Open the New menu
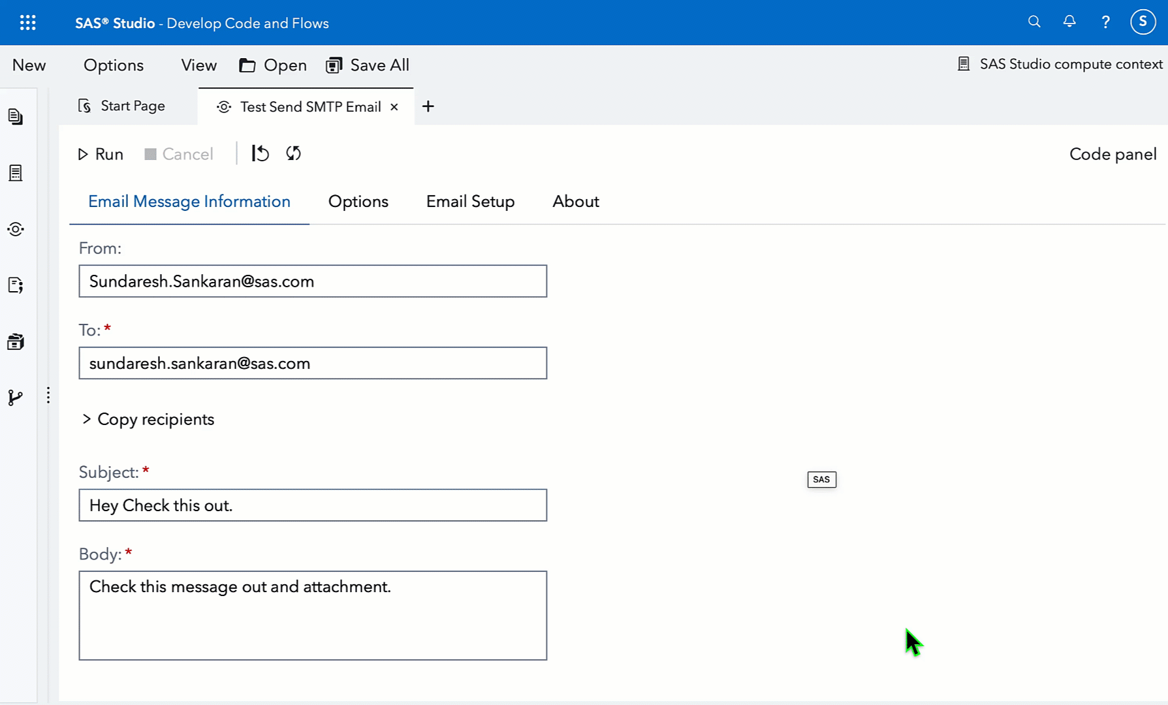 click(29, 65)
